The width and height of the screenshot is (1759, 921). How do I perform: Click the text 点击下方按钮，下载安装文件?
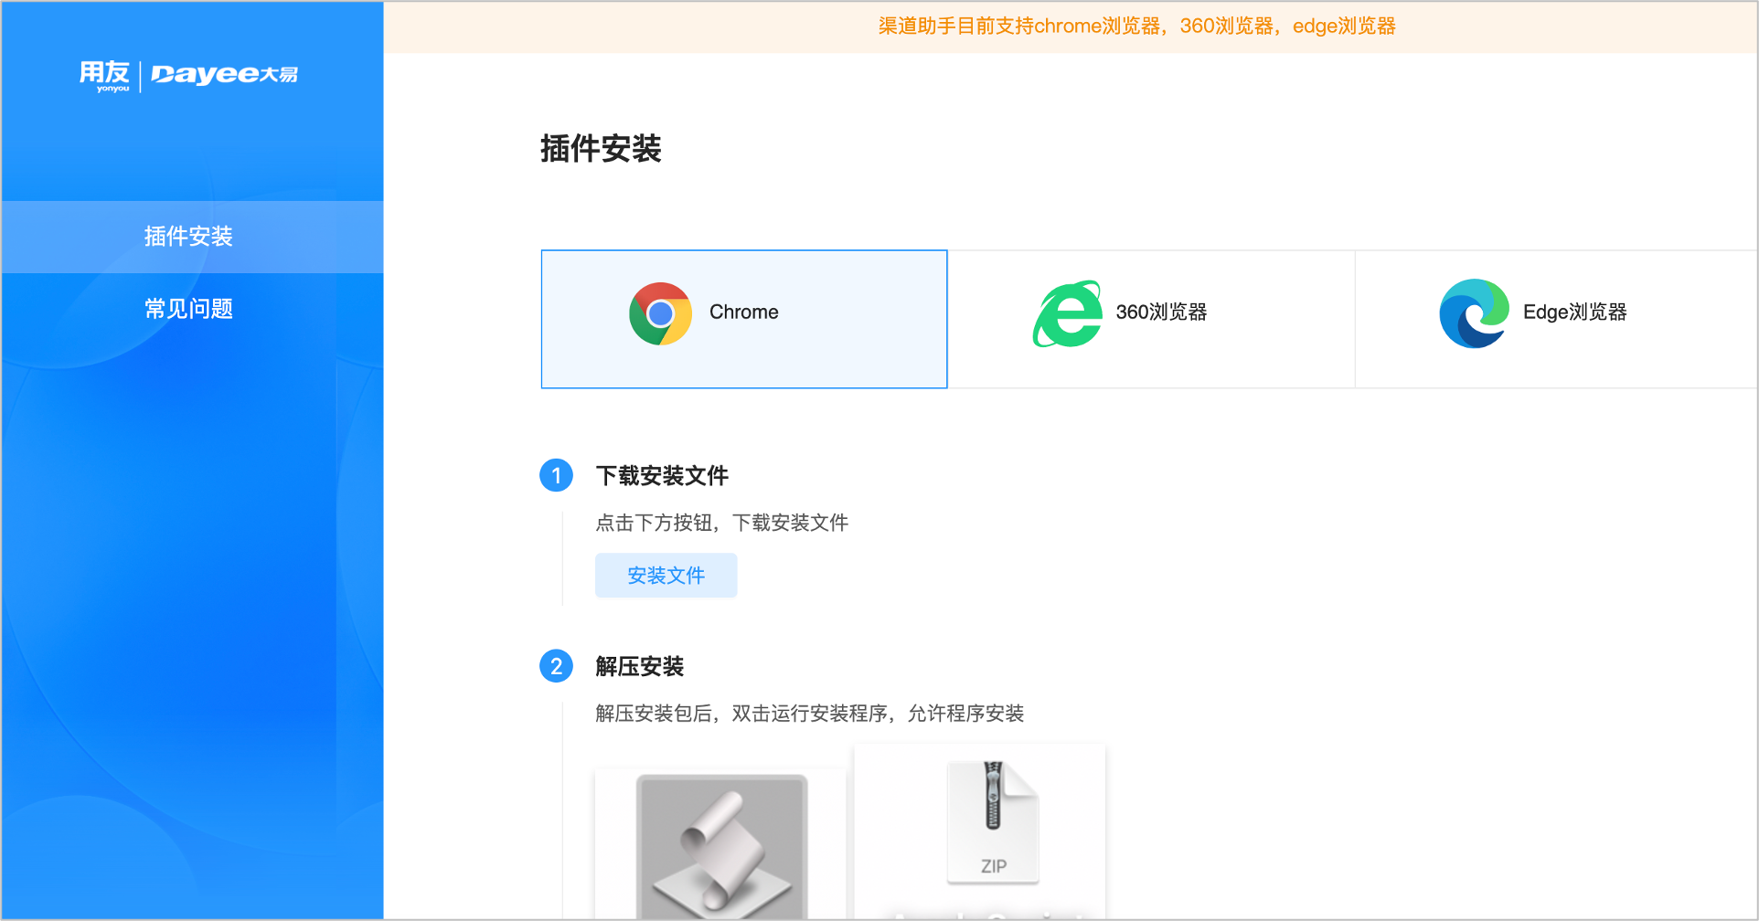point(722,523)
